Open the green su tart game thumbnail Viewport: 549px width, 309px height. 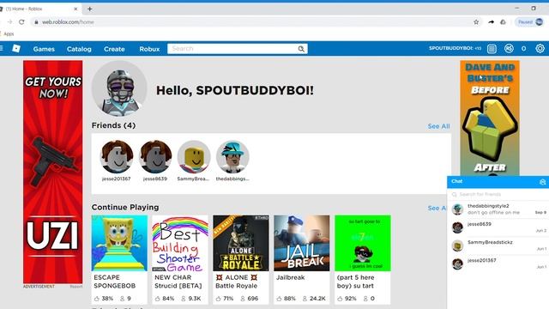[363, 243]
